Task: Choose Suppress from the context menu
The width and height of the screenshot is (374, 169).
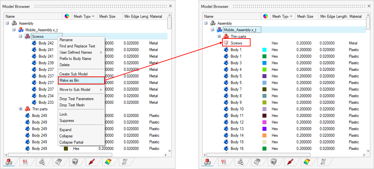Action: point(67,121)
